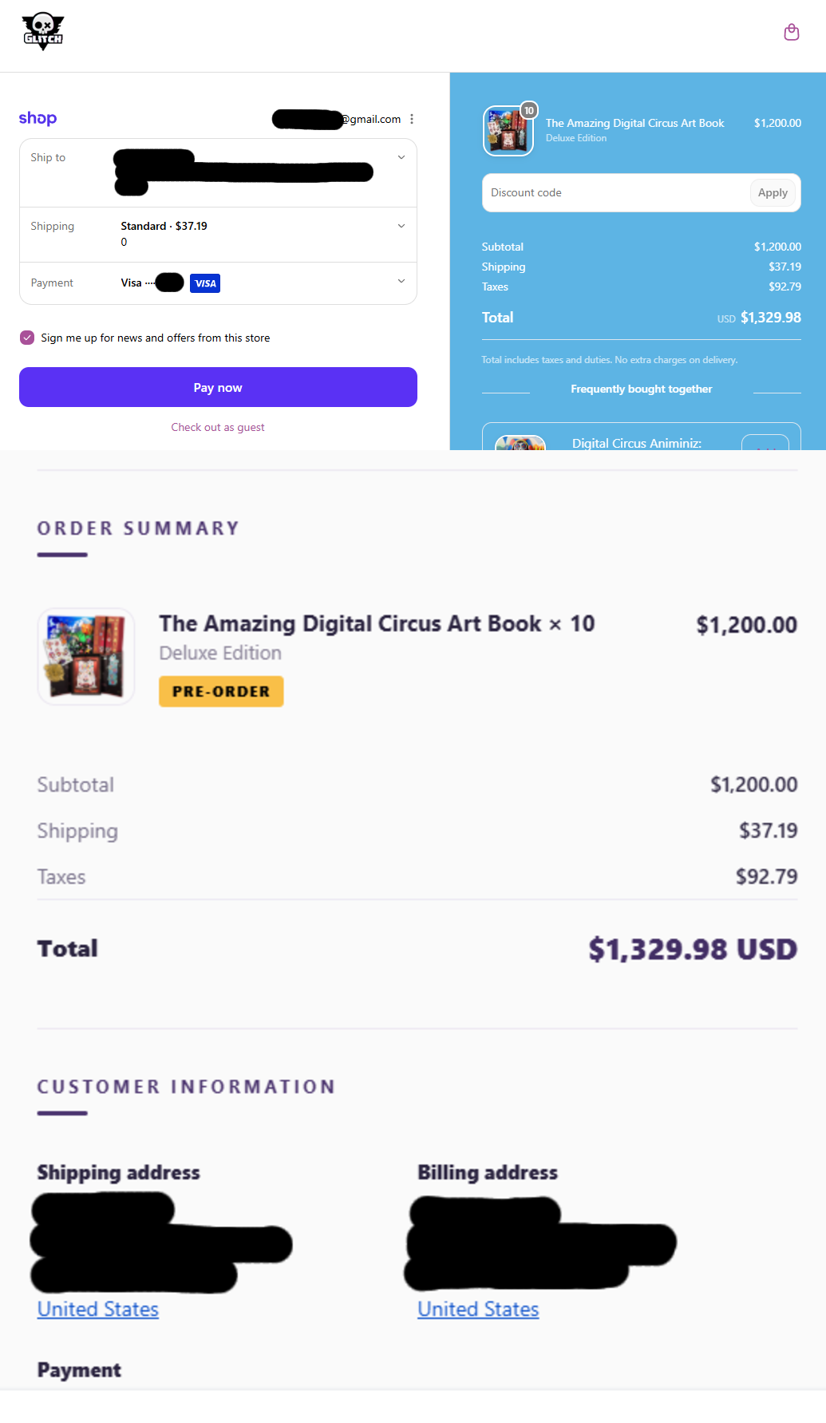Choose Check out as guest link

218,427
